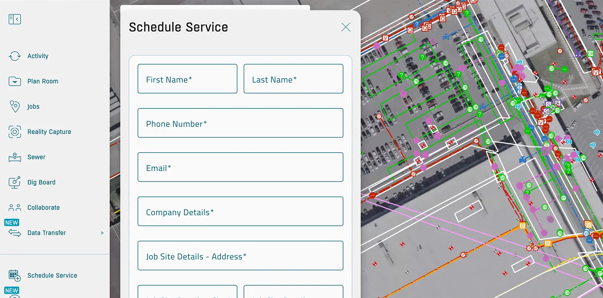Select the Jobs map pin icon
This screenshot has width=603, height=298.
(x=15, y=107)
